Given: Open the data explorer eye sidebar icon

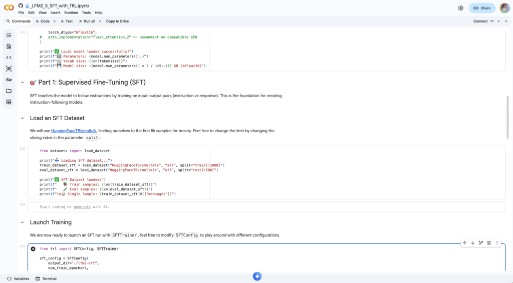Looking at the screenshot, I should coord(9,69).
